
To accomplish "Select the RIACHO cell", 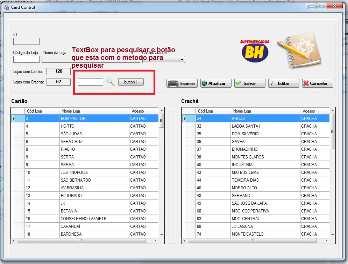I will tap(94, 149).
